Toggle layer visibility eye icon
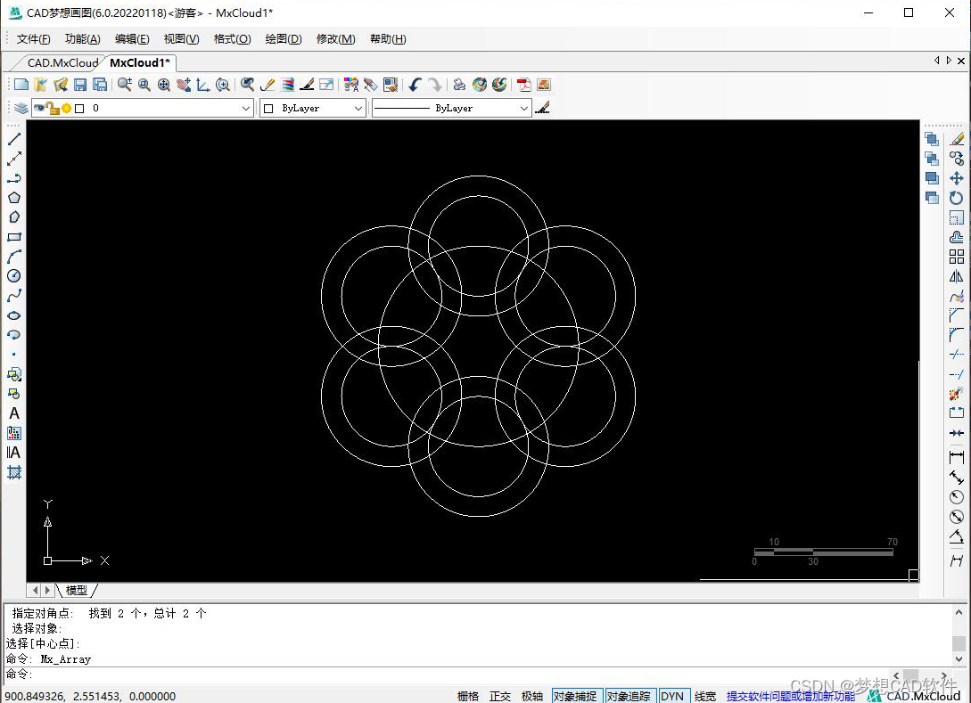Screen dimensions: 971x703 tap(39, 108)
